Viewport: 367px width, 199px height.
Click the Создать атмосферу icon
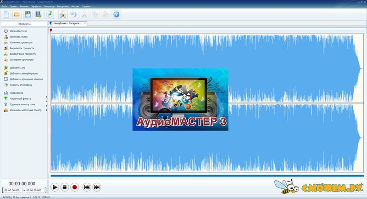pos(6,85)
